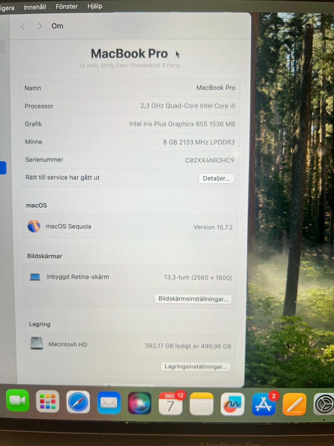334x446 pixels.
Task: Click the Macintosh HD drive icon
Action: tap(37, 343)
